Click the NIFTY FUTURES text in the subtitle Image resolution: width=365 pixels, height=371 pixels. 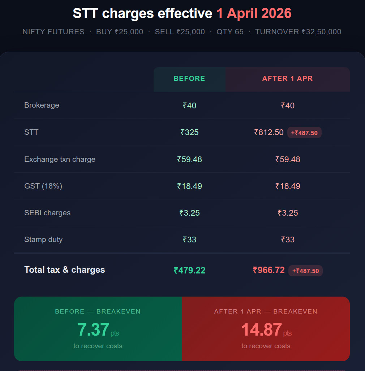point(53,32)
